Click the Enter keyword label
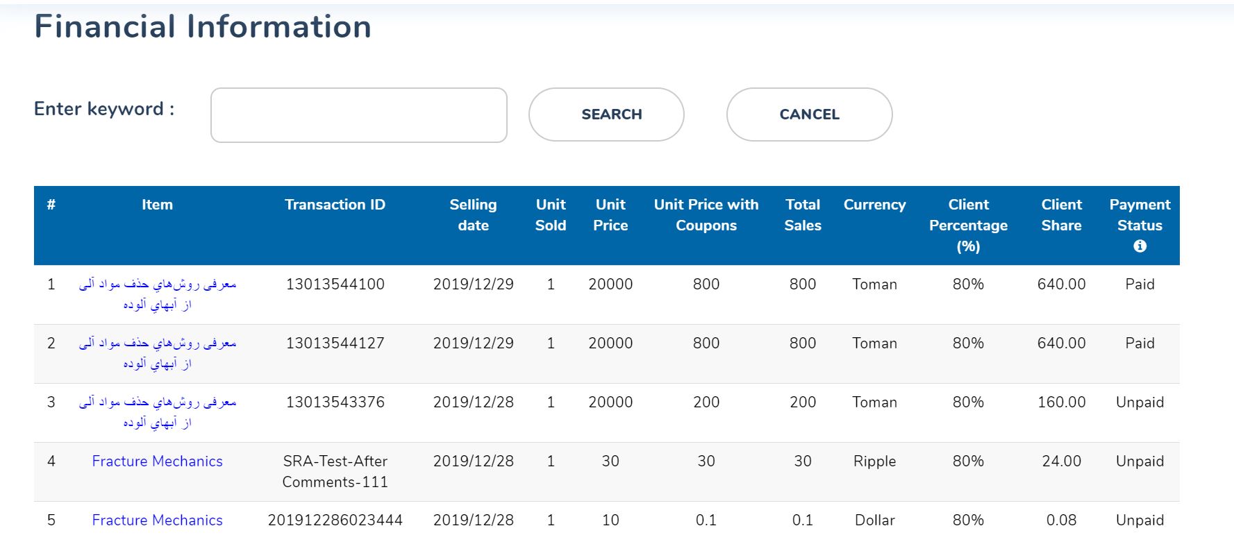This screenshot has width=1234, height=535. (104, 109)
